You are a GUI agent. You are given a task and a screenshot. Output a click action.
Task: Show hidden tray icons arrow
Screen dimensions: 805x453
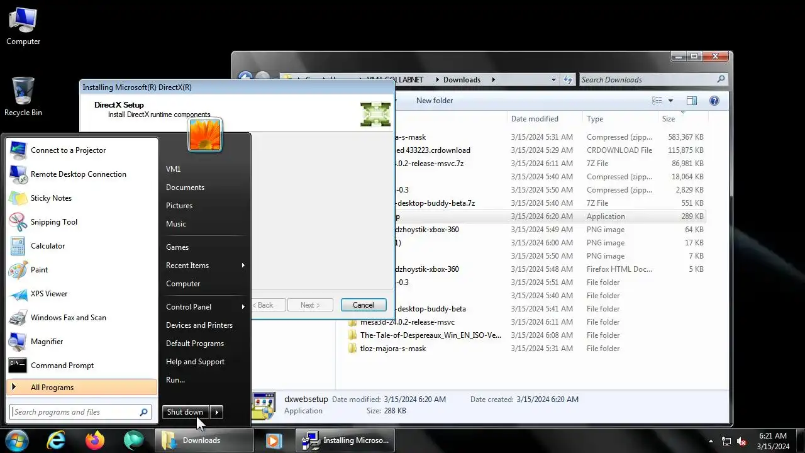pos(711,441)
